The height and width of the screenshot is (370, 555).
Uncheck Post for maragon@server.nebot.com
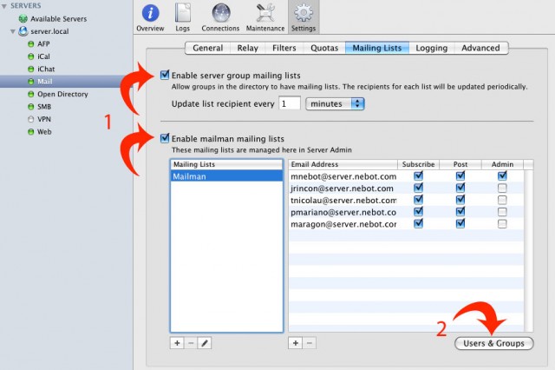(x=460, y=223)
